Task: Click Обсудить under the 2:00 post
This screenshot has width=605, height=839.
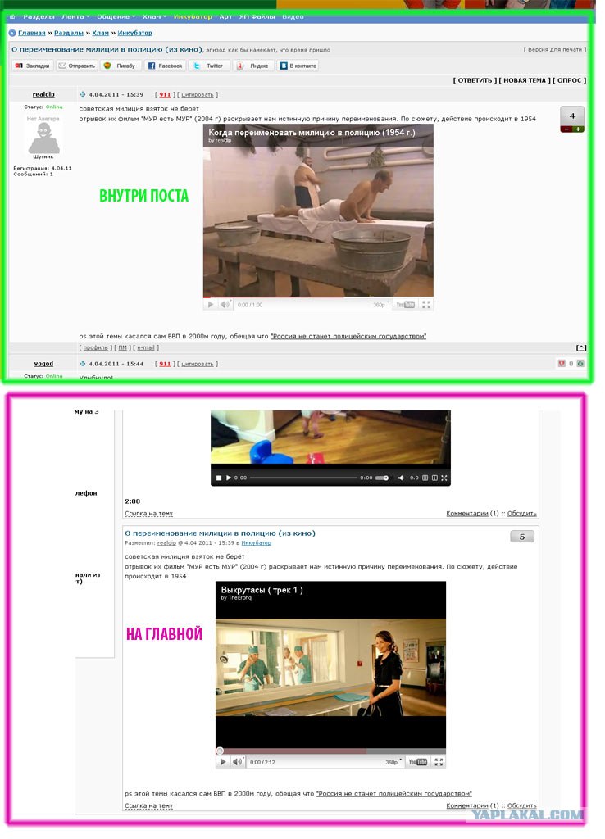Action: (x=521, y=514)
